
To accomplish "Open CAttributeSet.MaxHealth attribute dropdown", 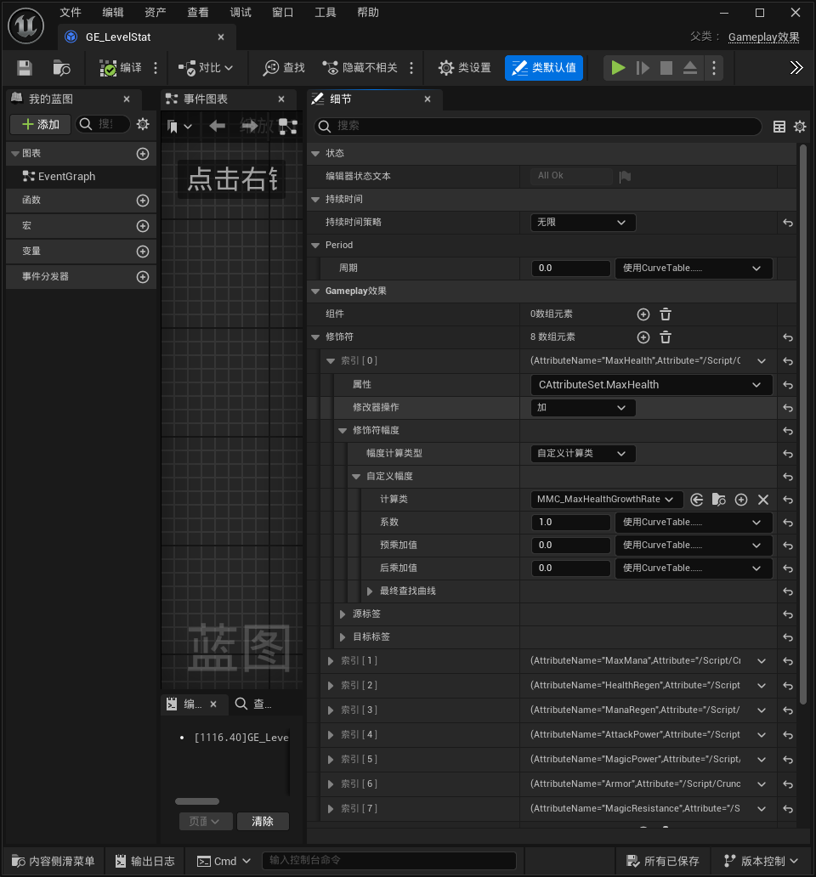I will [652, 385].
